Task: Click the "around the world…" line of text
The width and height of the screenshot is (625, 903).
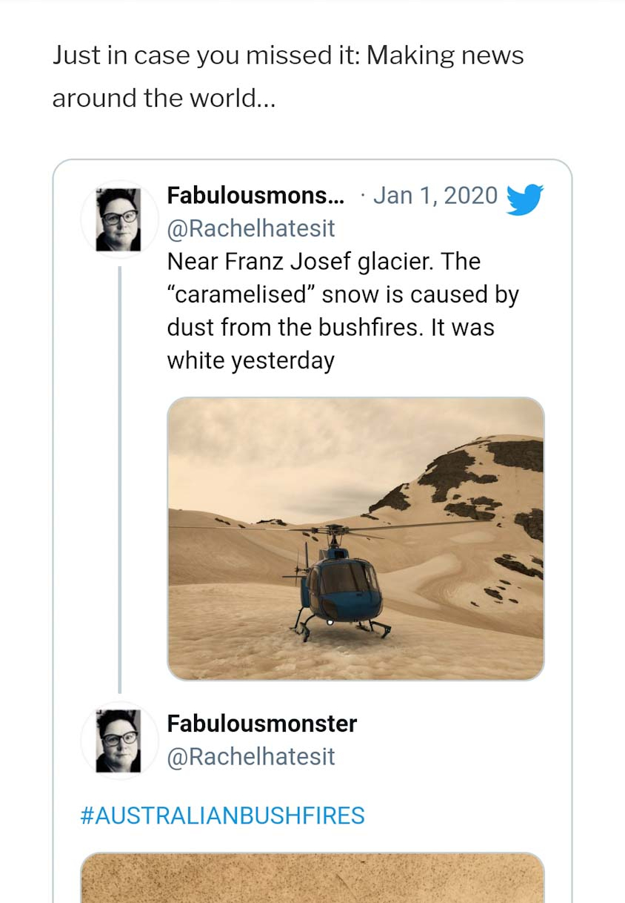Action: [164, 98]
